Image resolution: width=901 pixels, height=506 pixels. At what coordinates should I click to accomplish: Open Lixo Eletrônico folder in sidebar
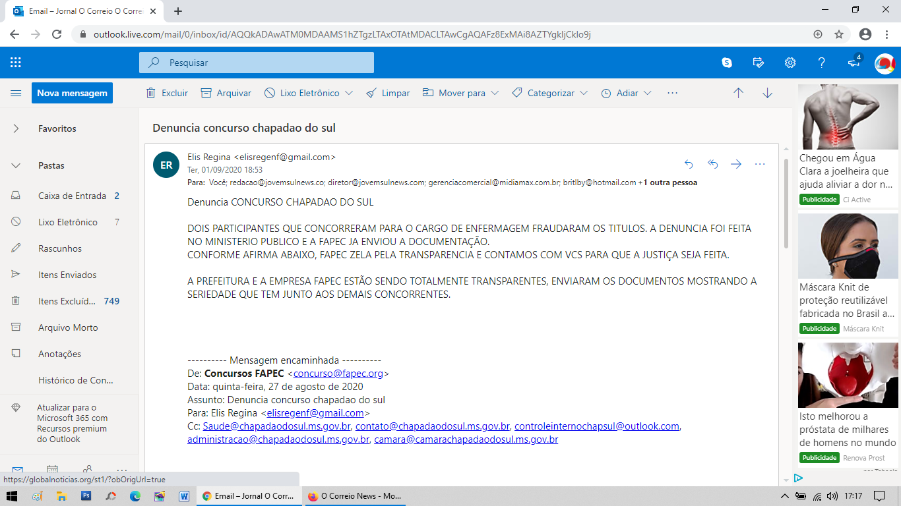69,222
